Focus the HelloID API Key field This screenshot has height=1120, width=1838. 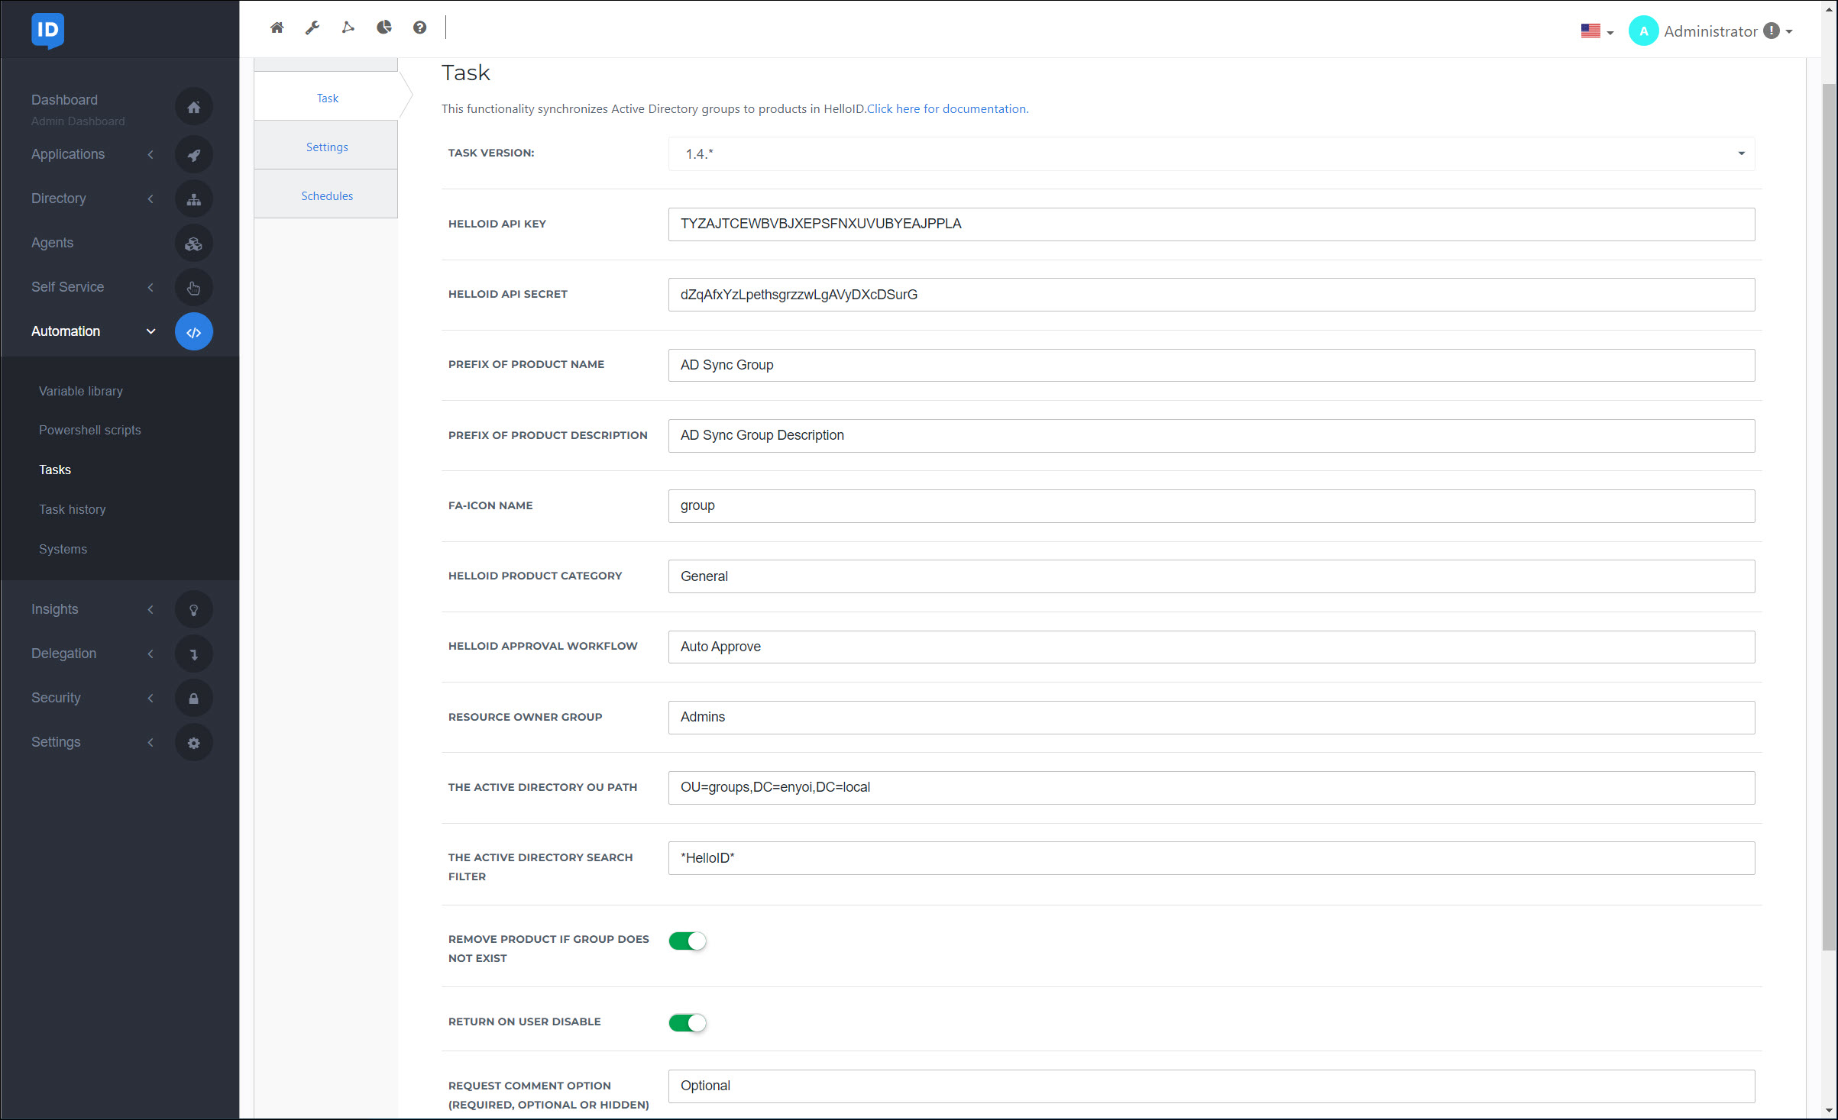tap(1211, 224)
